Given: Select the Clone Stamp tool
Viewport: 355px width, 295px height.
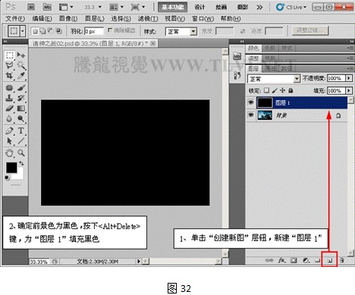Looking at the screenshot, I should click(x=10, y=98).
